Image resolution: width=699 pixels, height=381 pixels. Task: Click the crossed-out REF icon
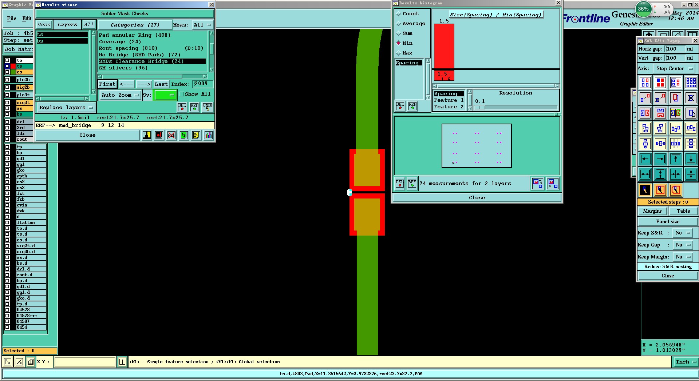pos(171,135)
